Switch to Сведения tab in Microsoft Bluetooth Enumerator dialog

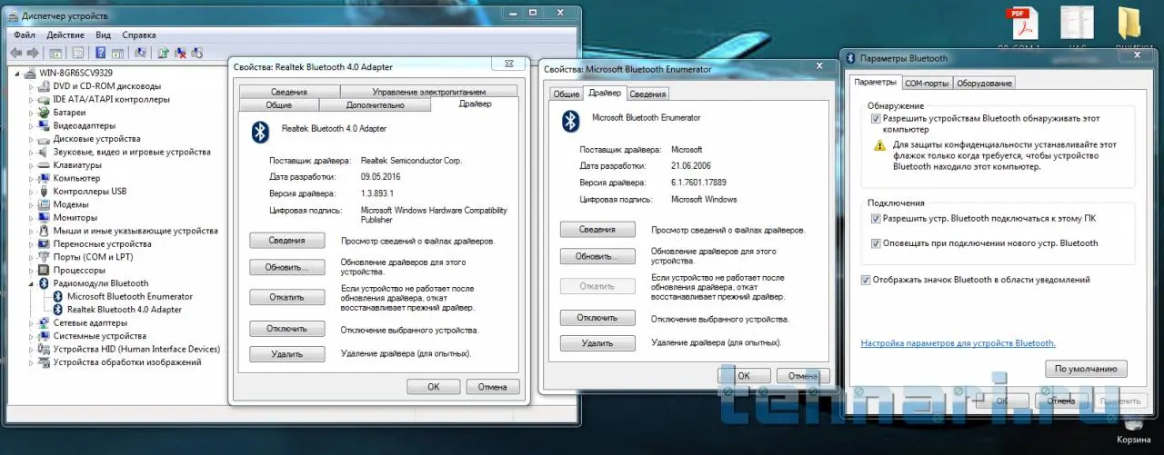(x=647, y=94)
